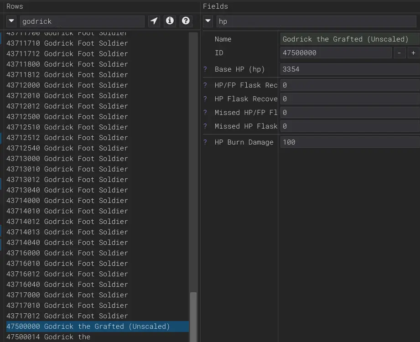Select row 43717012 Godrick Foot Soldier

(x=98, y=316)
